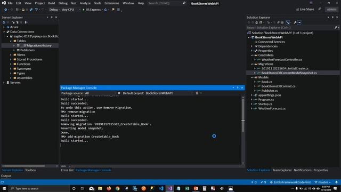Open the Default project dropdown
This screenshot has height=192, width=341.
pos(169,93)
